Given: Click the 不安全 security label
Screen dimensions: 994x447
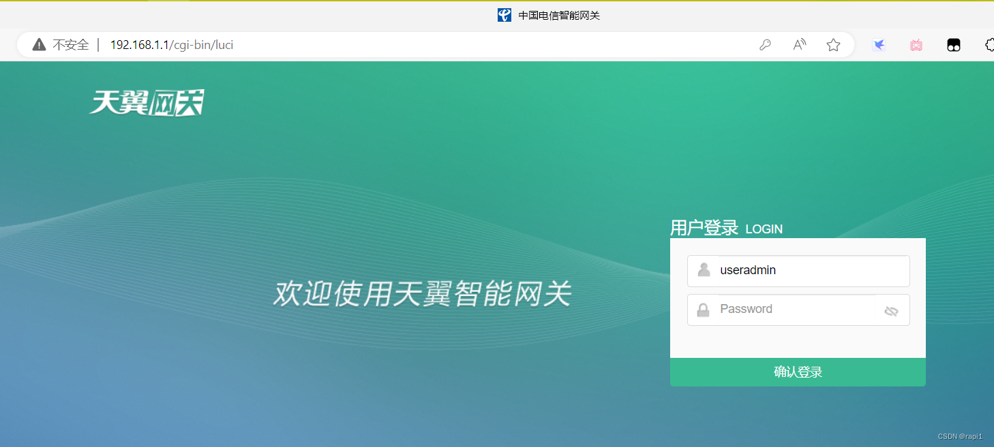Looking at the screenshot, I should point(71,45).
